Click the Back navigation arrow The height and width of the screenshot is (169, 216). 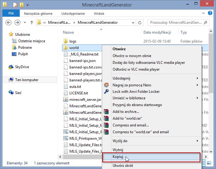(8, 23)
